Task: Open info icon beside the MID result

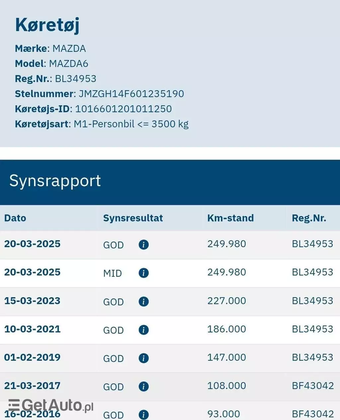Action: point(143,273)
